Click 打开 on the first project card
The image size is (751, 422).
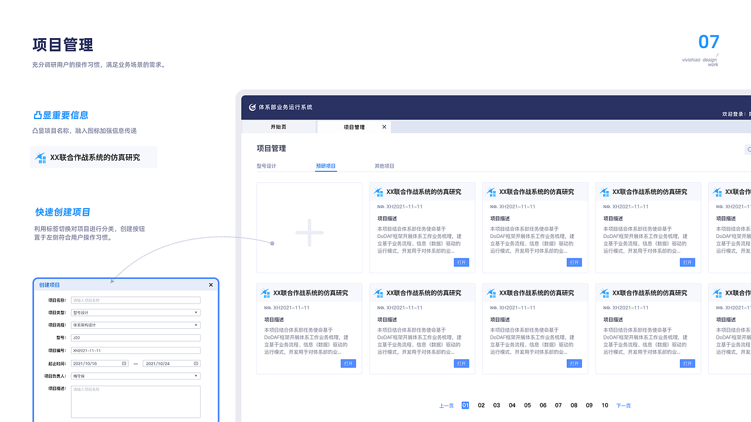[461, 262]
